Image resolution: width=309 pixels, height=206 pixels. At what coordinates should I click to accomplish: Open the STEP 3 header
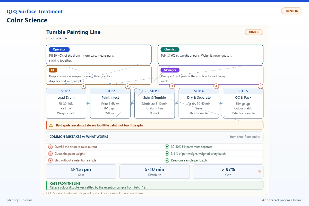[x=154, y=91]
